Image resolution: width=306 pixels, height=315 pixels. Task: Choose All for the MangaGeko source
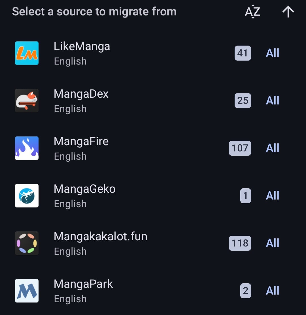272,196
